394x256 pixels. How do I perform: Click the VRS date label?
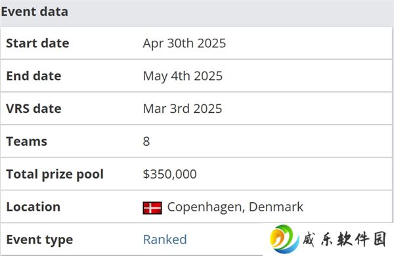tap(33, 108)
